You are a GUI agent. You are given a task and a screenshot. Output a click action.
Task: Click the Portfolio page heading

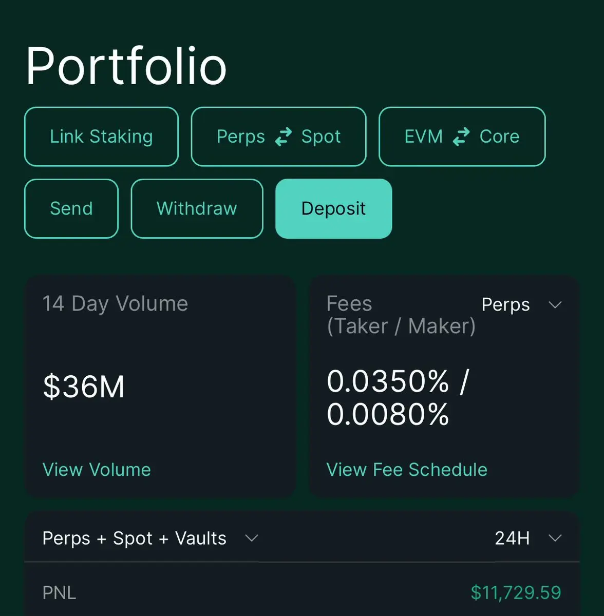pyautogui.click(x=126, y=66)
